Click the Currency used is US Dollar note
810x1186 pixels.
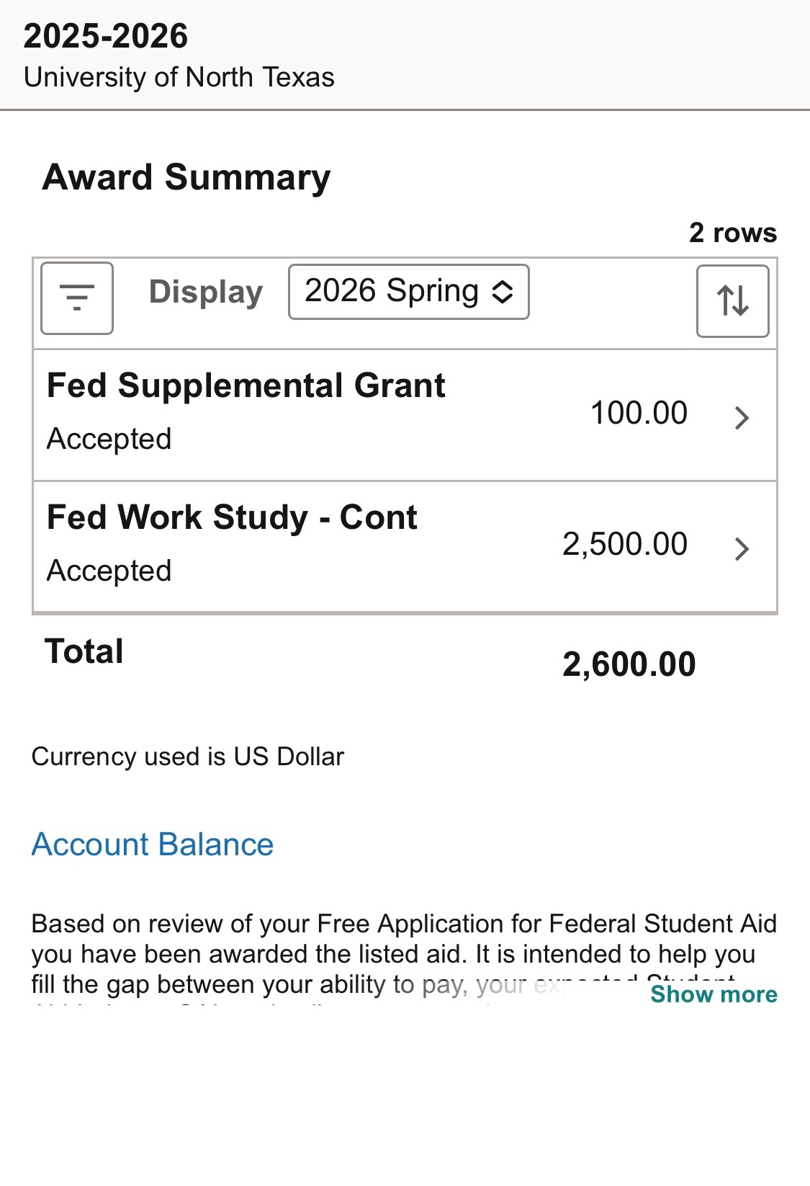pyautogui.click(x=188, y=757)
